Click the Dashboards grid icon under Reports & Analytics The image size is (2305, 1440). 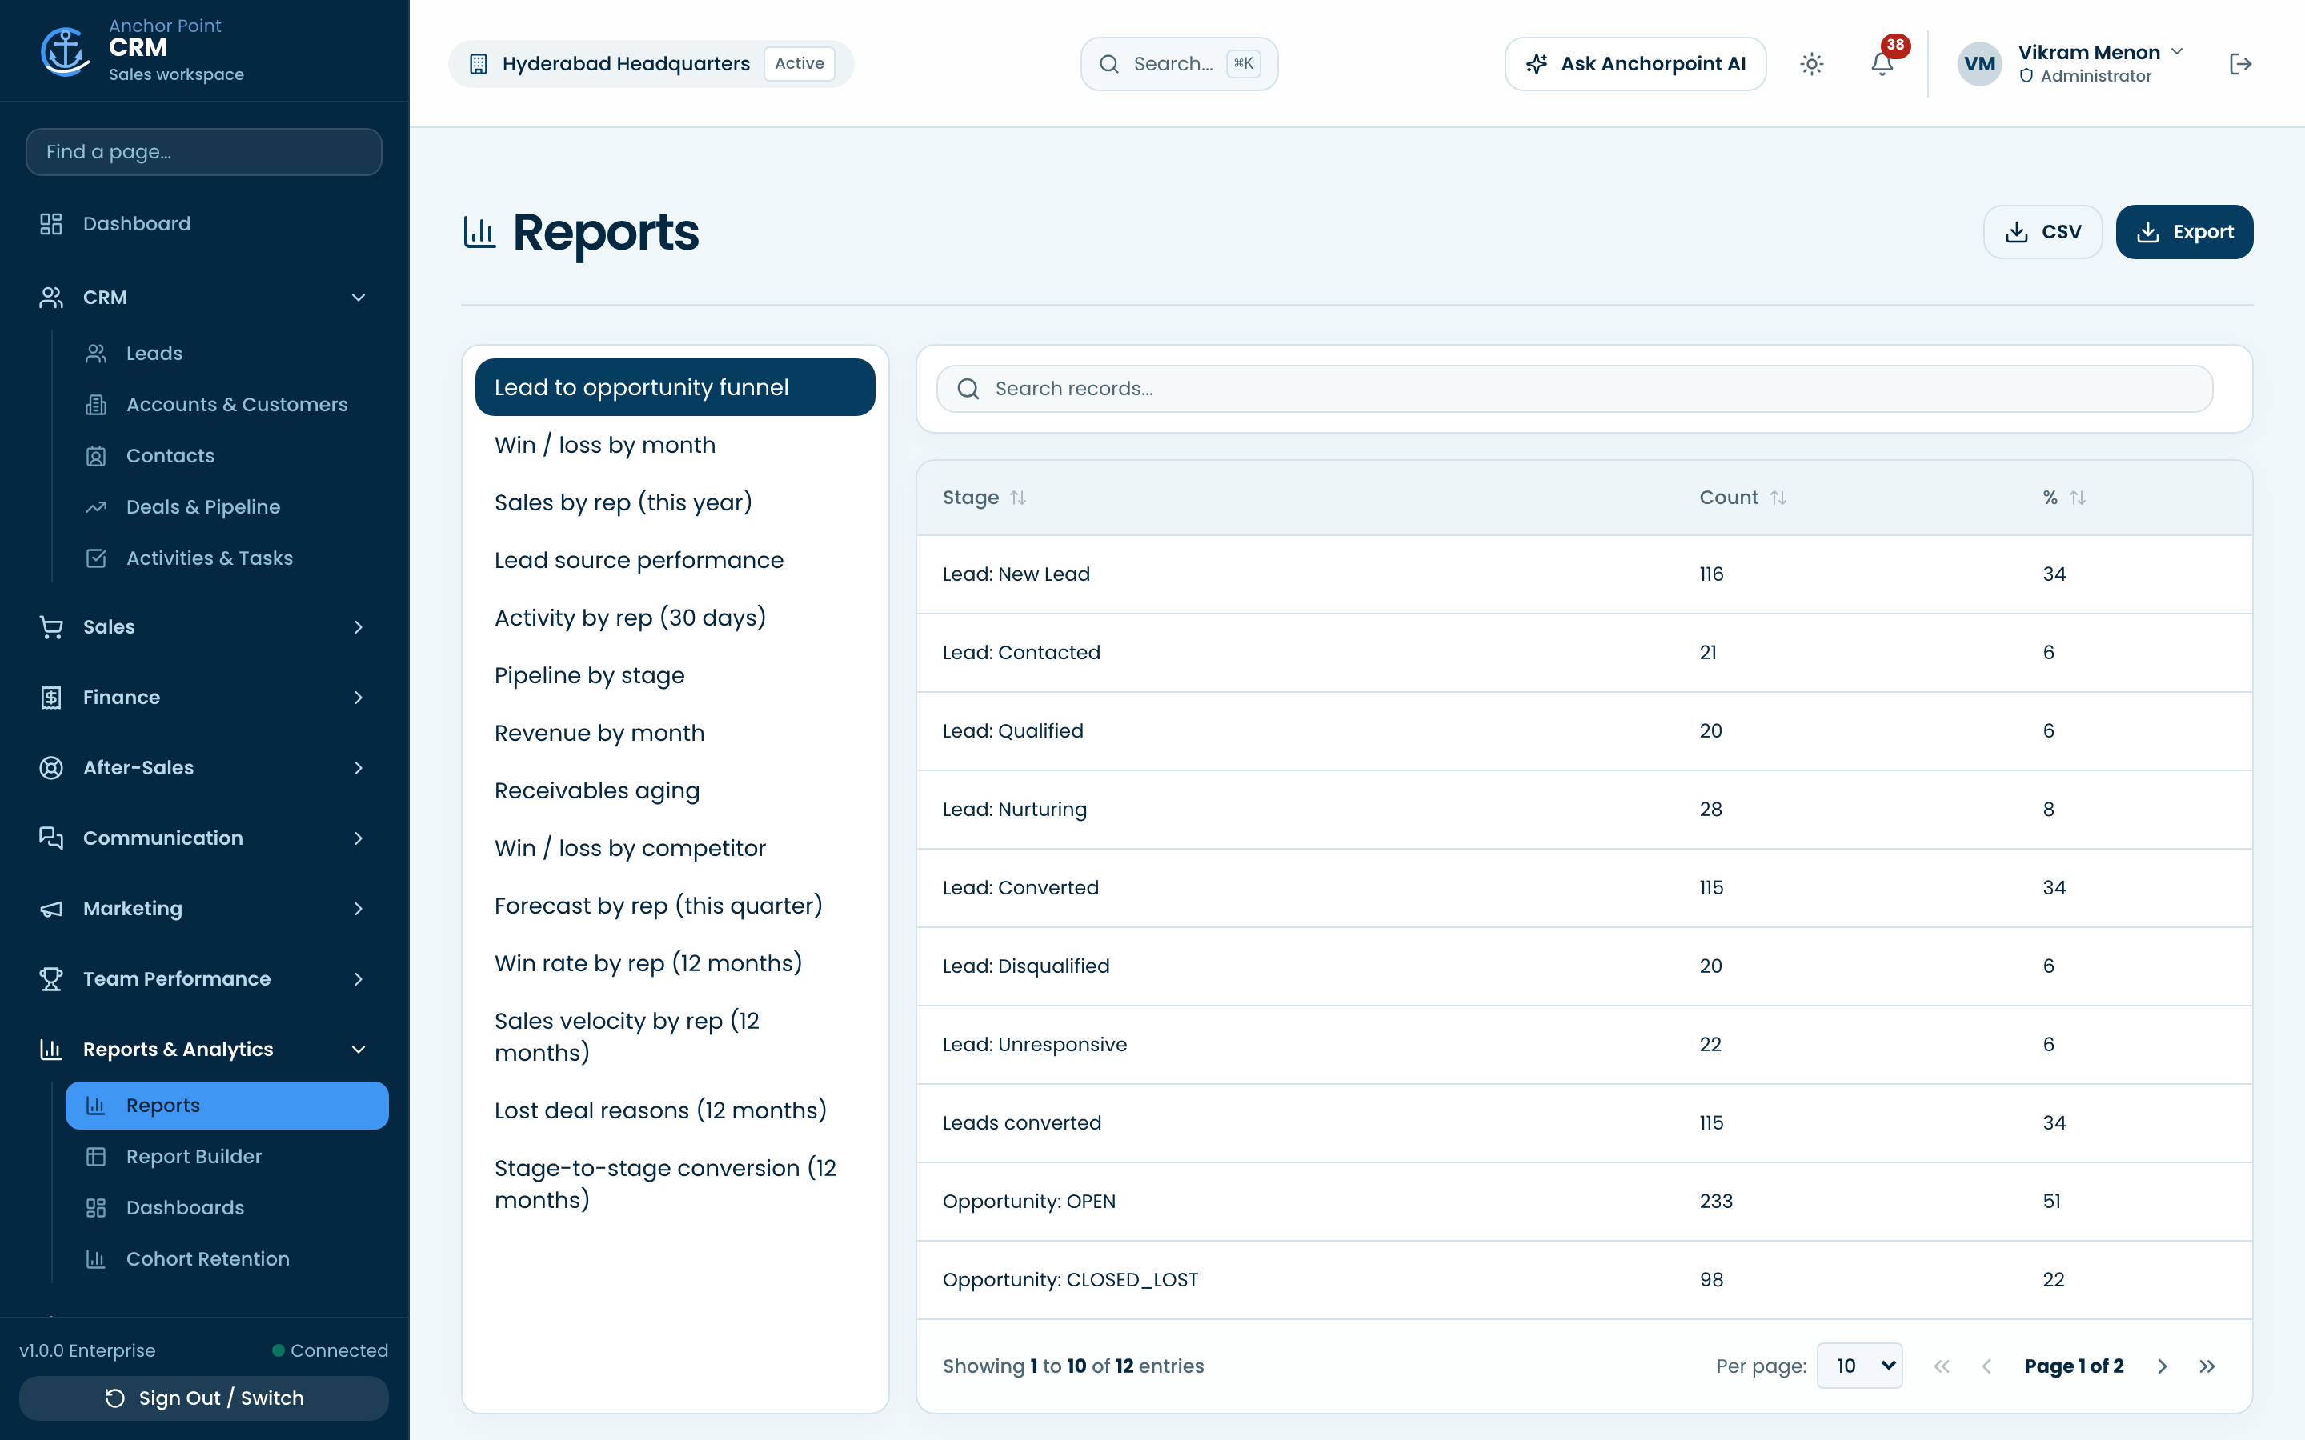click(x=96, y=1208)
